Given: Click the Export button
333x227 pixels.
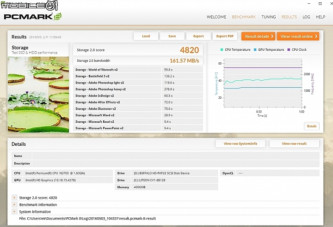Looking at the screenshot, I should click(198, 36).
